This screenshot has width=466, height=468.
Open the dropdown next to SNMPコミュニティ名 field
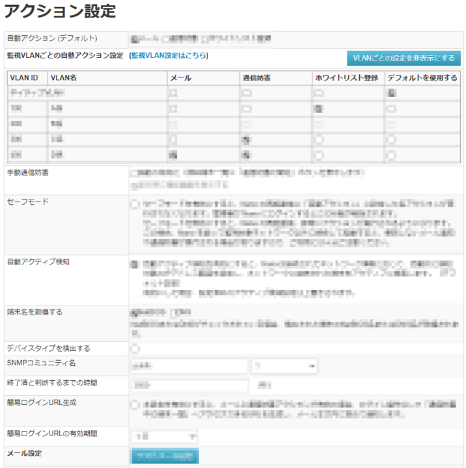[x=285, y=366]
